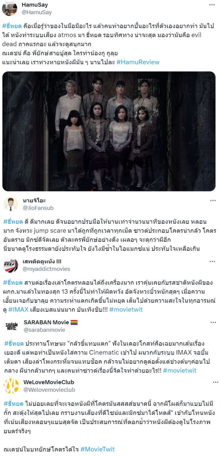Open the movie cast poster image

point(109,131)
